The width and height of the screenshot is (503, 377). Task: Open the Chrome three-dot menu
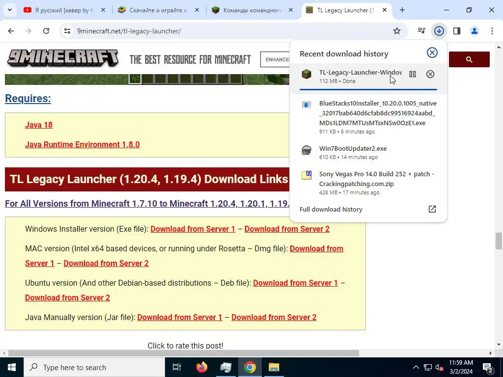click(x=492, y=31)
